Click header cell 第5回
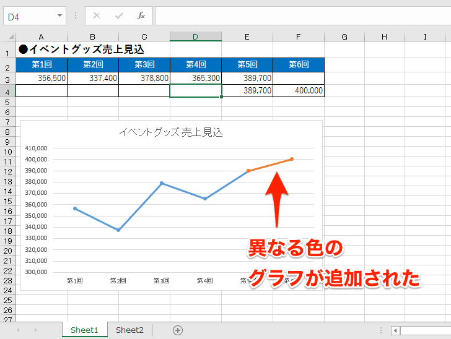The height and width of the screenshot is (339, 451). [x=247, y=65]
